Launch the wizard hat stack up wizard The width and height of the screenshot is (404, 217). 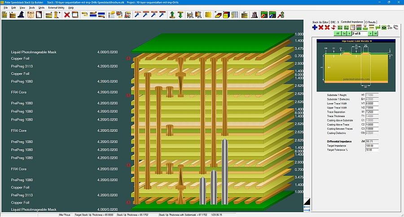[21, 15]
